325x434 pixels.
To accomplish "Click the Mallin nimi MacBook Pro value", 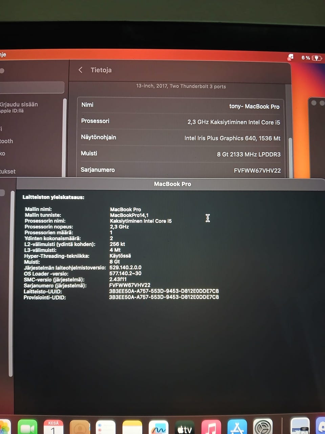I will (125, 209).
